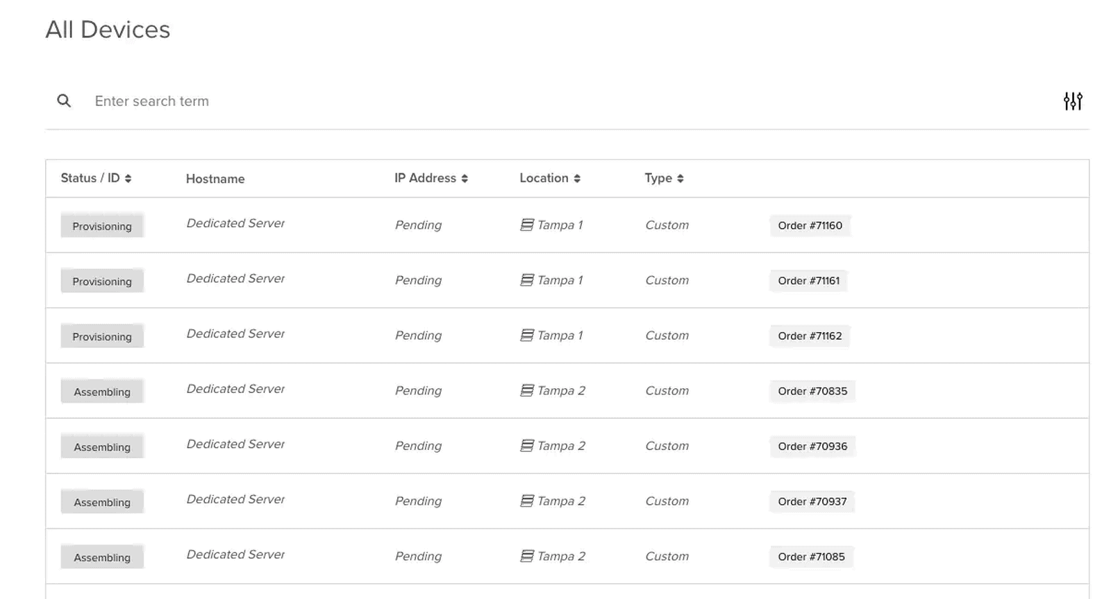Click Custom type in Order #70835 row
Image resolution: width=1111 pixels, height=599 pixels.
pyautogui.click(x=667, y=390)
